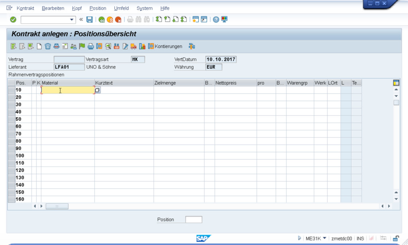Click into the Position input field
The width and height of the screenshot is (408, 245).
[x=194, y=220]
